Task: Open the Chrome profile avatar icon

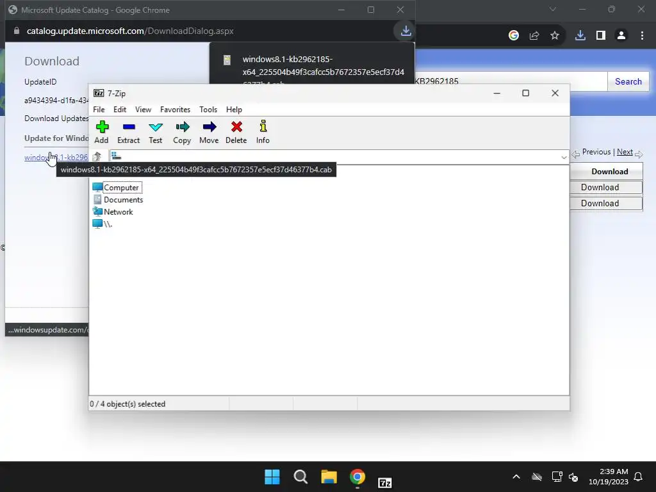Action: 621,36
